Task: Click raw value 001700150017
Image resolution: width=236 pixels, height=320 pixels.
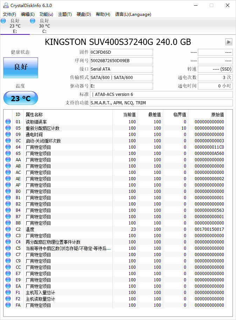Action: point(209,229)
